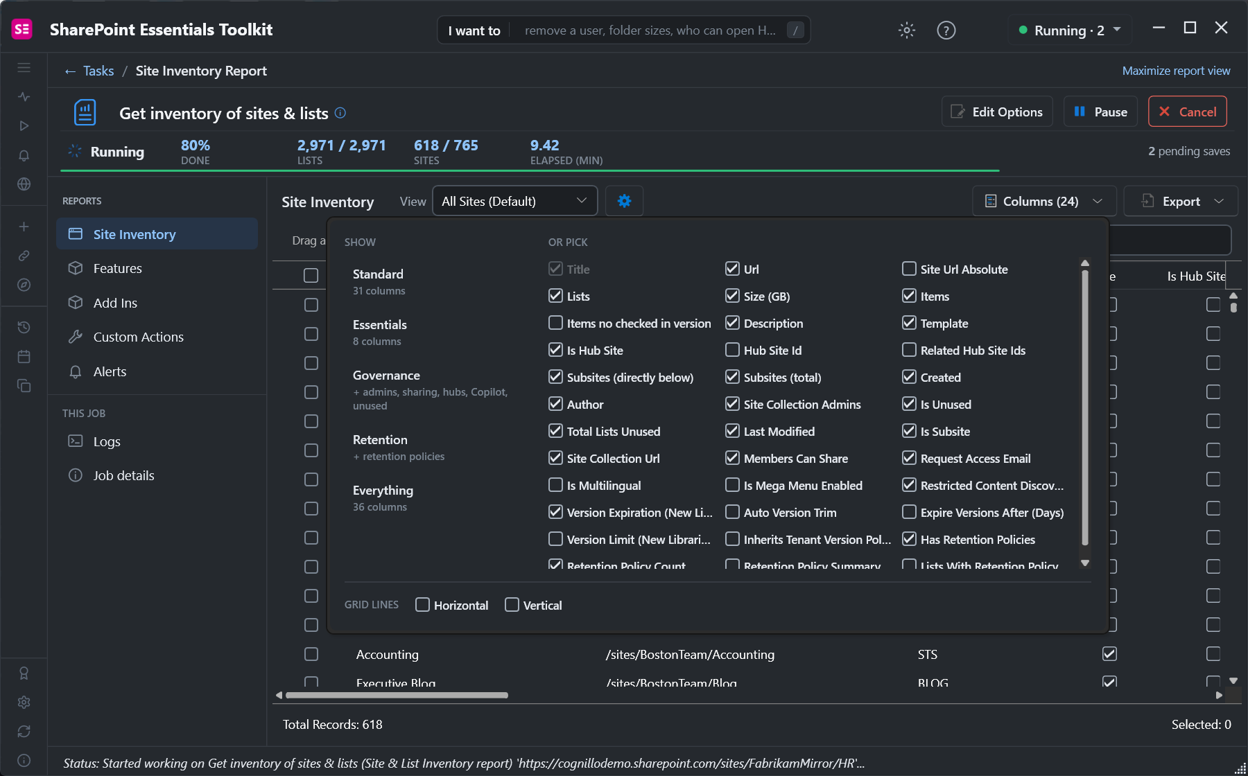
Task: Check the Hub Site Id checkbox
Action: 732,350
